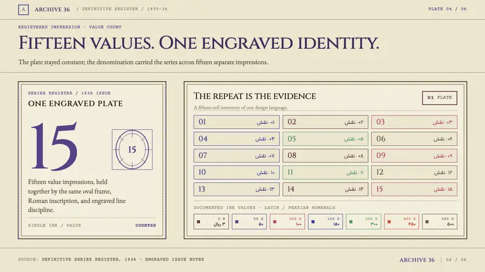Viewport: 485px width, 272px height.
Task: Click the boxed A logo icon
Action: (x=24, y=10)
